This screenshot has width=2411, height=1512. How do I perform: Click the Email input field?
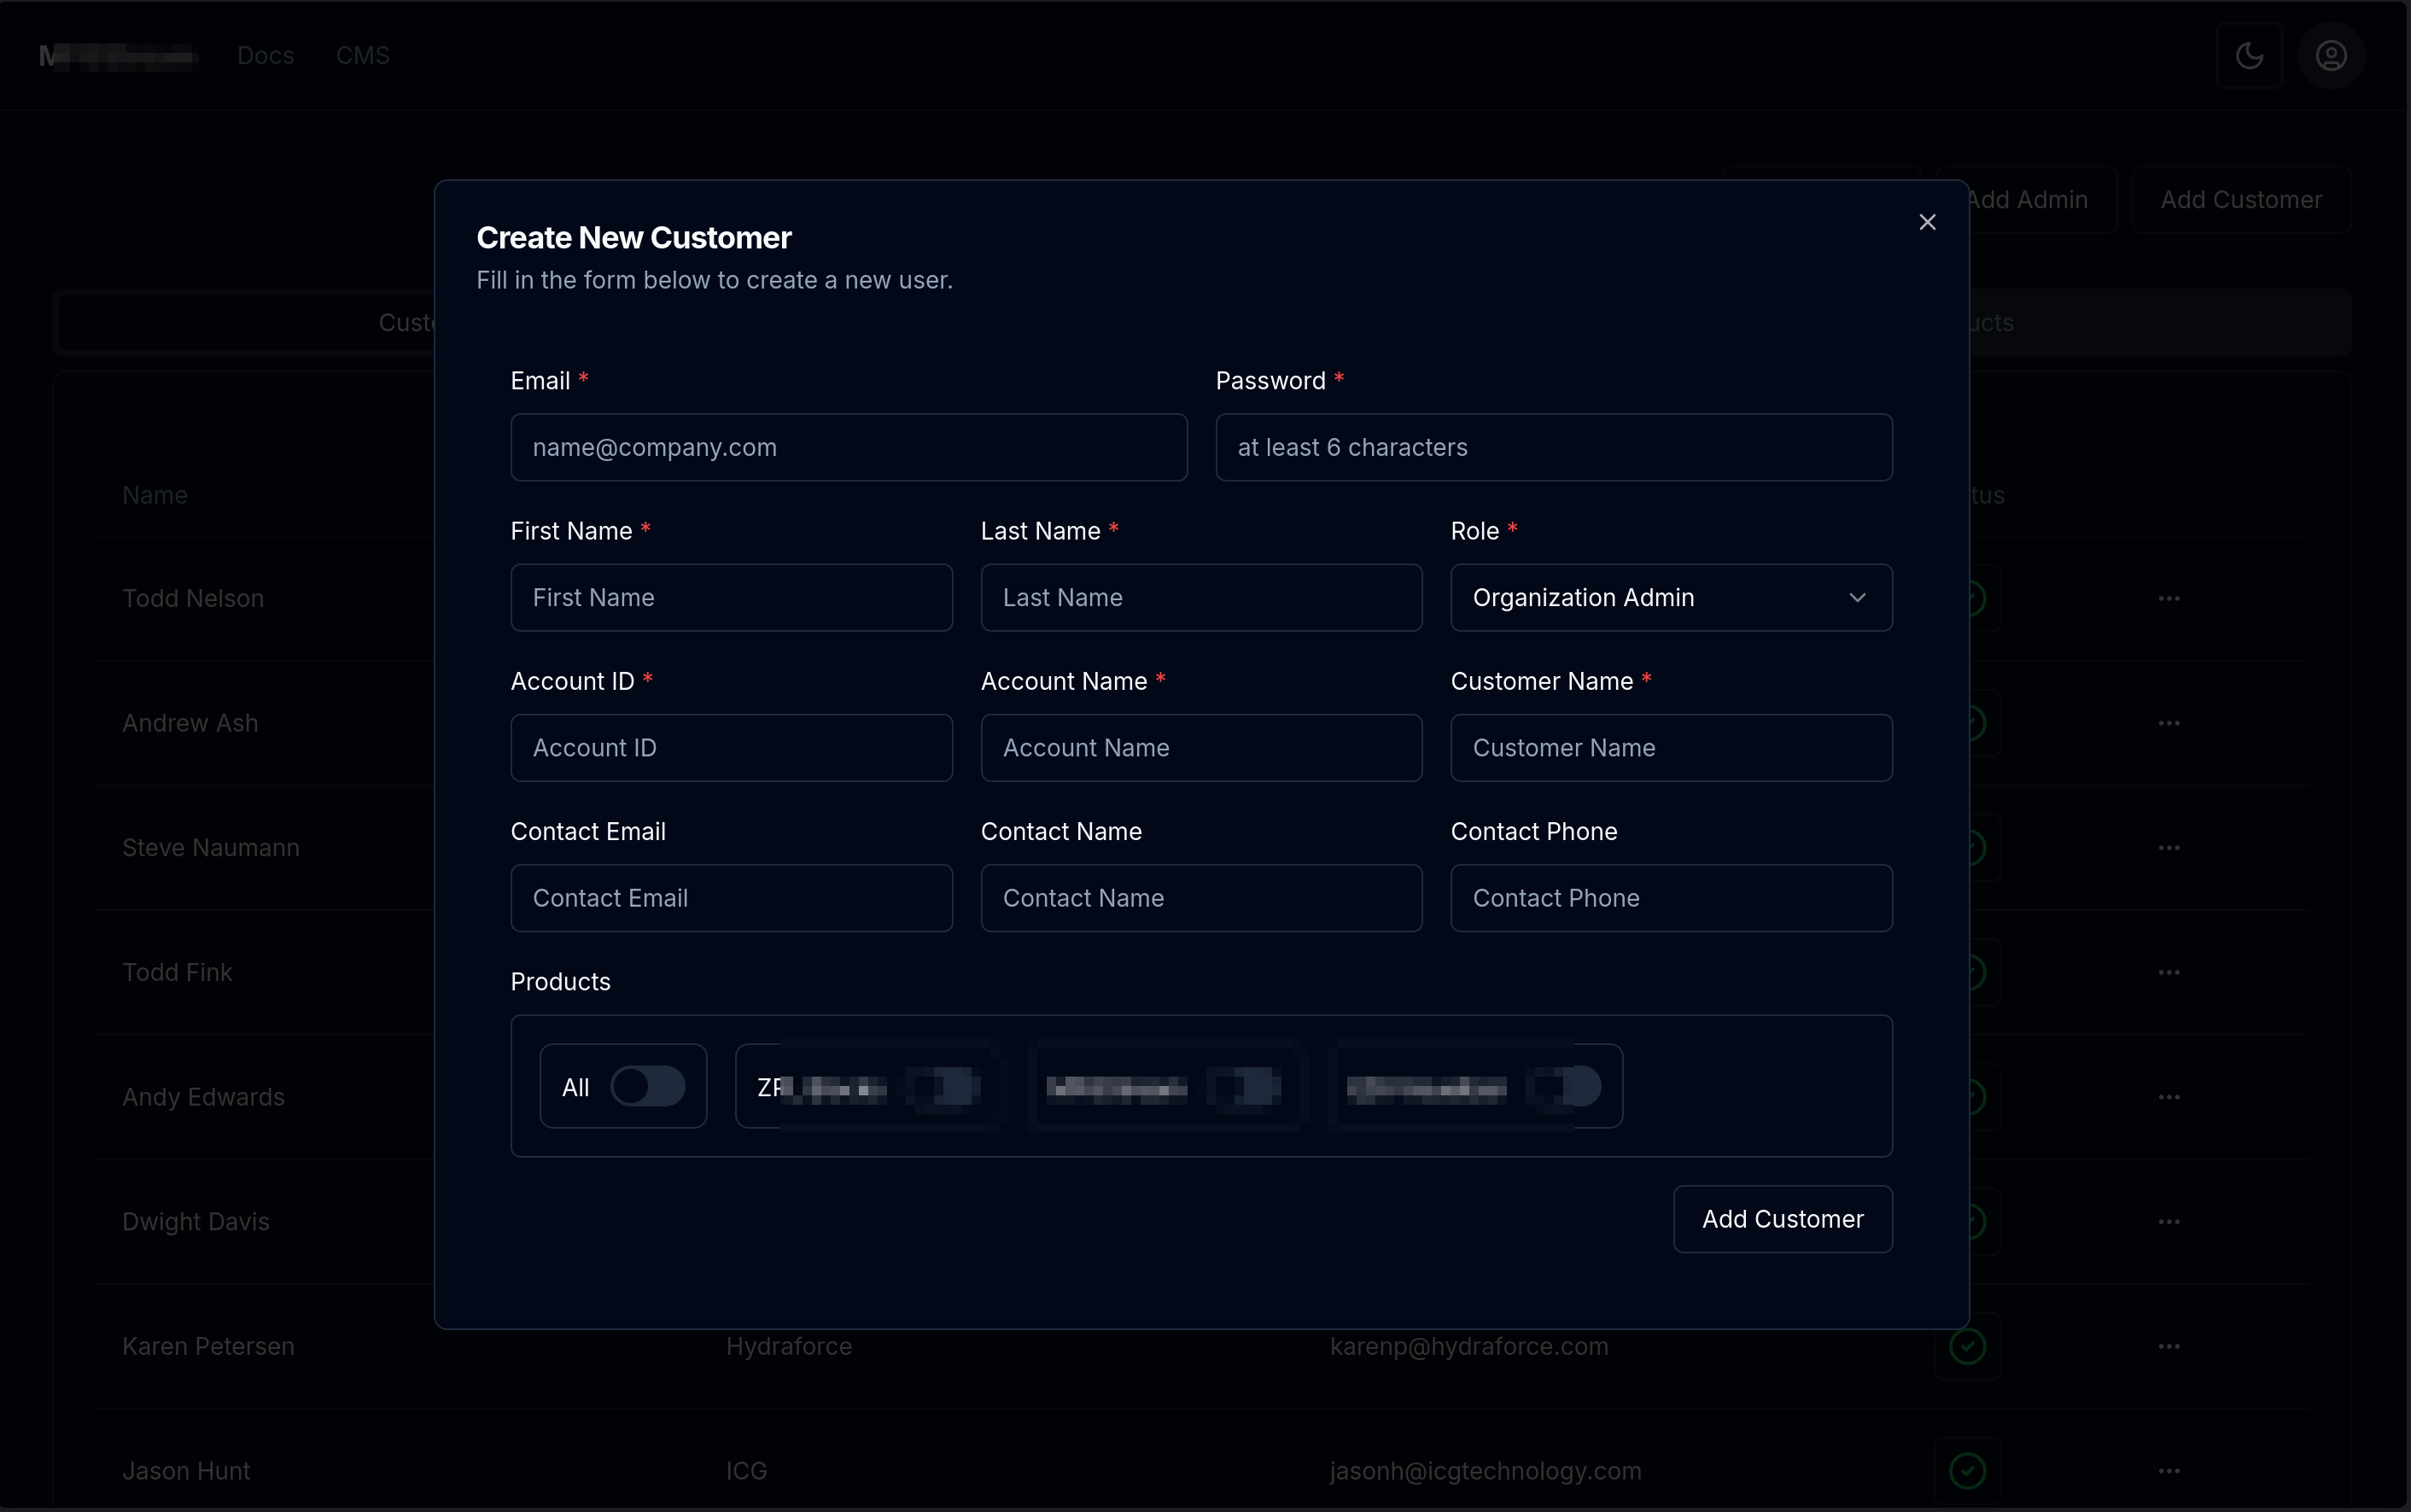point(847,447)
